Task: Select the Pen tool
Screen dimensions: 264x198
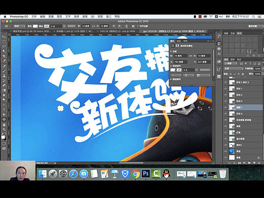Action: click(4, 105)
